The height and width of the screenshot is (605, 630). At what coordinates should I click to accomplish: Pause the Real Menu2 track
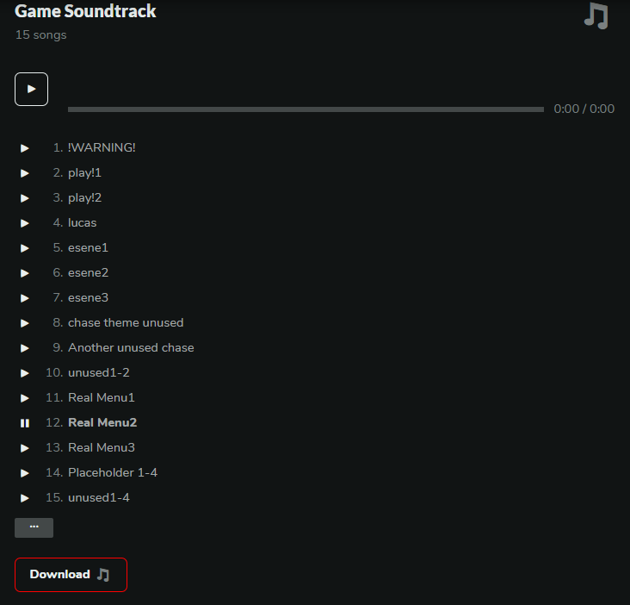coord(25,423)
